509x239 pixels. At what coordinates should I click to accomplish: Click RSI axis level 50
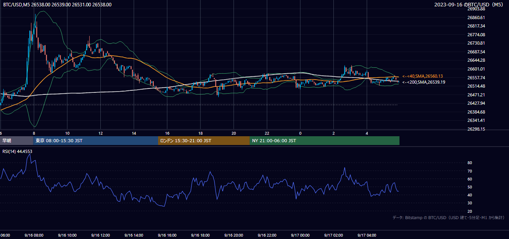point(470,187)
